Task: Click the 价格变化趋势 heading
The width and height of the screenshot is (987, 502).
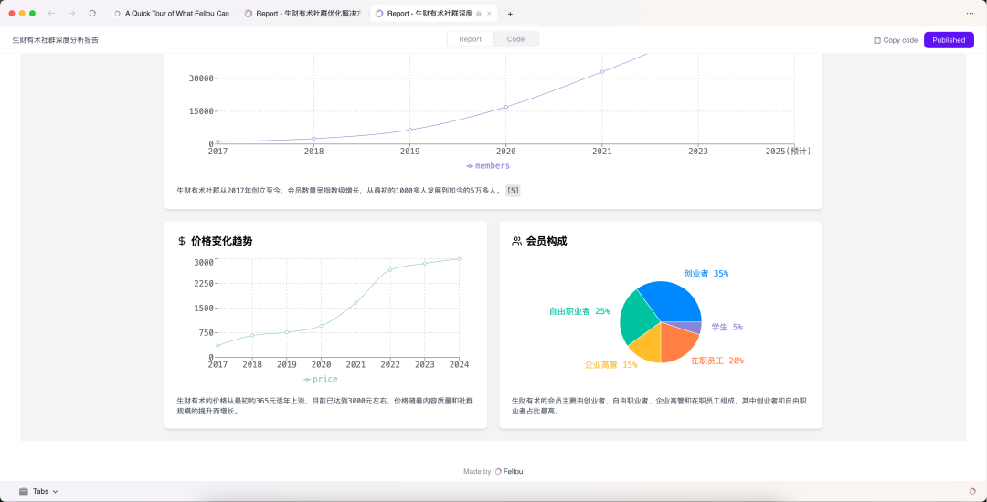Action: pyautogui.click(x=221, y=241)
